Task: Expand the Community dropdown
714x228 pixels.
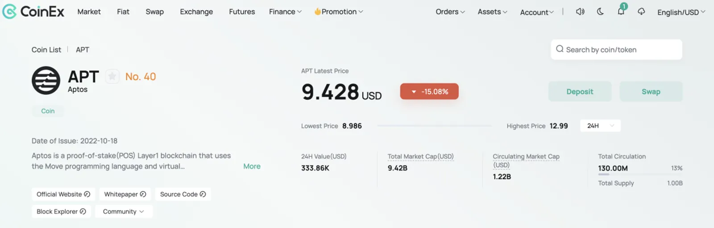Action: [124, 212]
